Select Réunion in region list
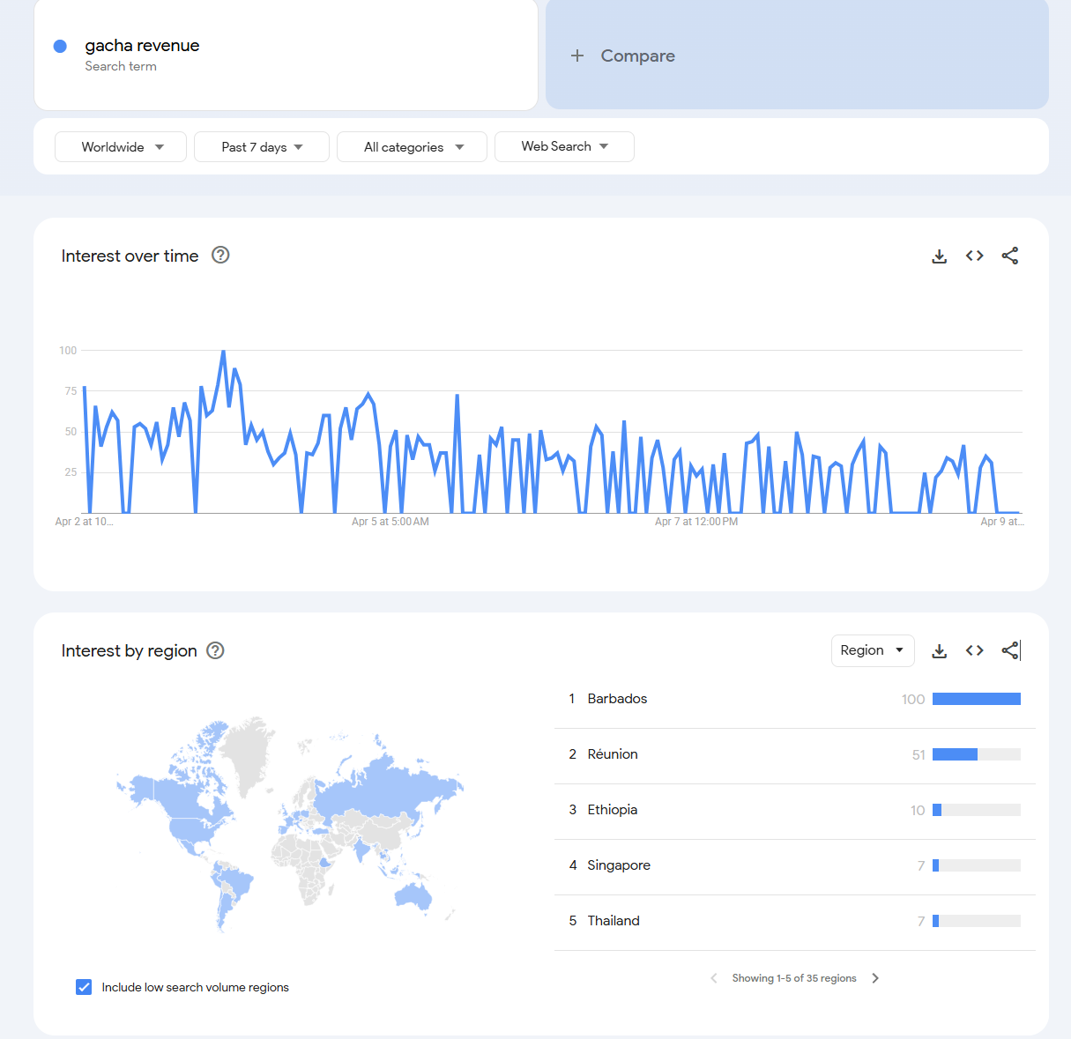This screenshot has width=1071, height=1039. (x=794, y=754)
